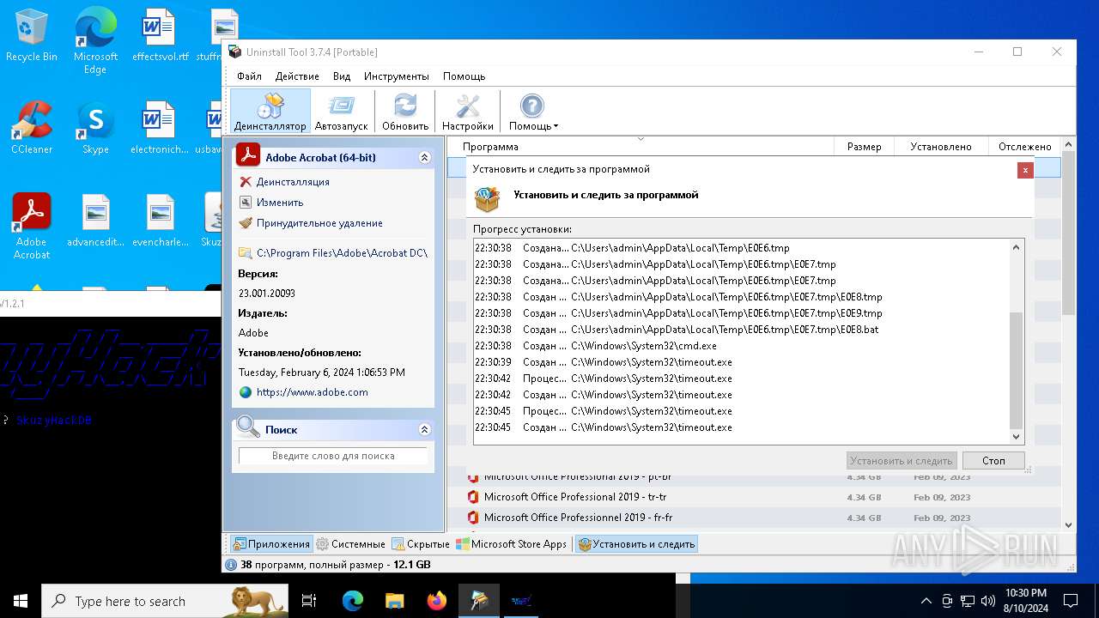1099x618 pixels.
Task: Open advancedit image file on desktop
Action: pyautogui.click(x=95, y=221)
